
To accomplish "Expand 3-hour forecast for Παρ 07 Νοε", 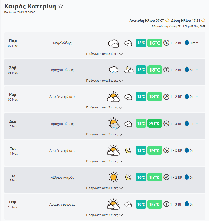I will click(x=104, y=54).
